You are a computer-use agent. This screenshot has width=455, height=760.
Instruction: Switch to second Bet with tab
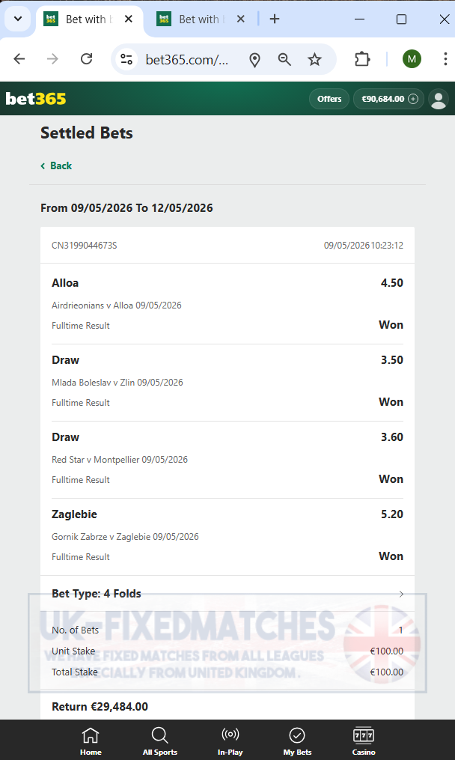coord(193,19)
